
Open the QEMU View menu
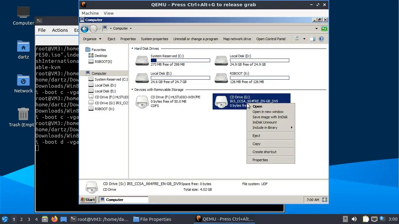(x=108, y=13)
